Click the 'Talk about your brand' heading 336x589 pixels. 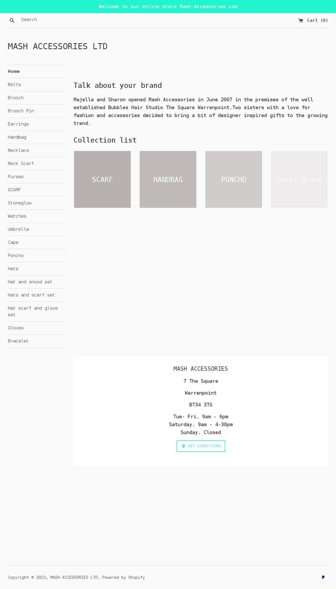coord(118,85)
